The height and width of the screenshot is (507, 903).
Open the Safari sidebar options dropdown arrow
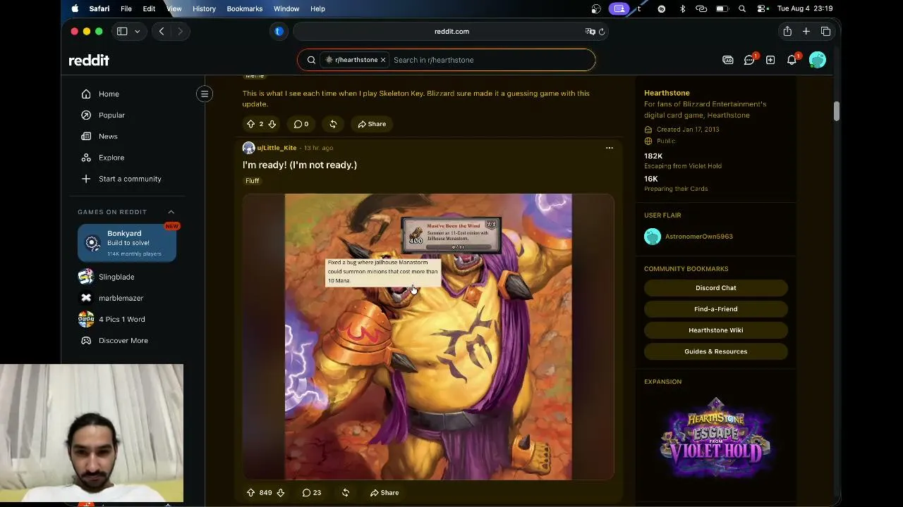coord(137,31)
